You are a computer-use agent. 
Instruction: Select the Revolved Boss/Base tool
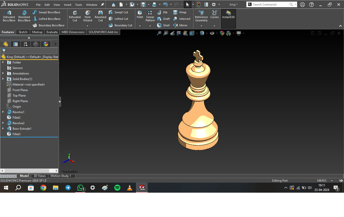point(24,16)
